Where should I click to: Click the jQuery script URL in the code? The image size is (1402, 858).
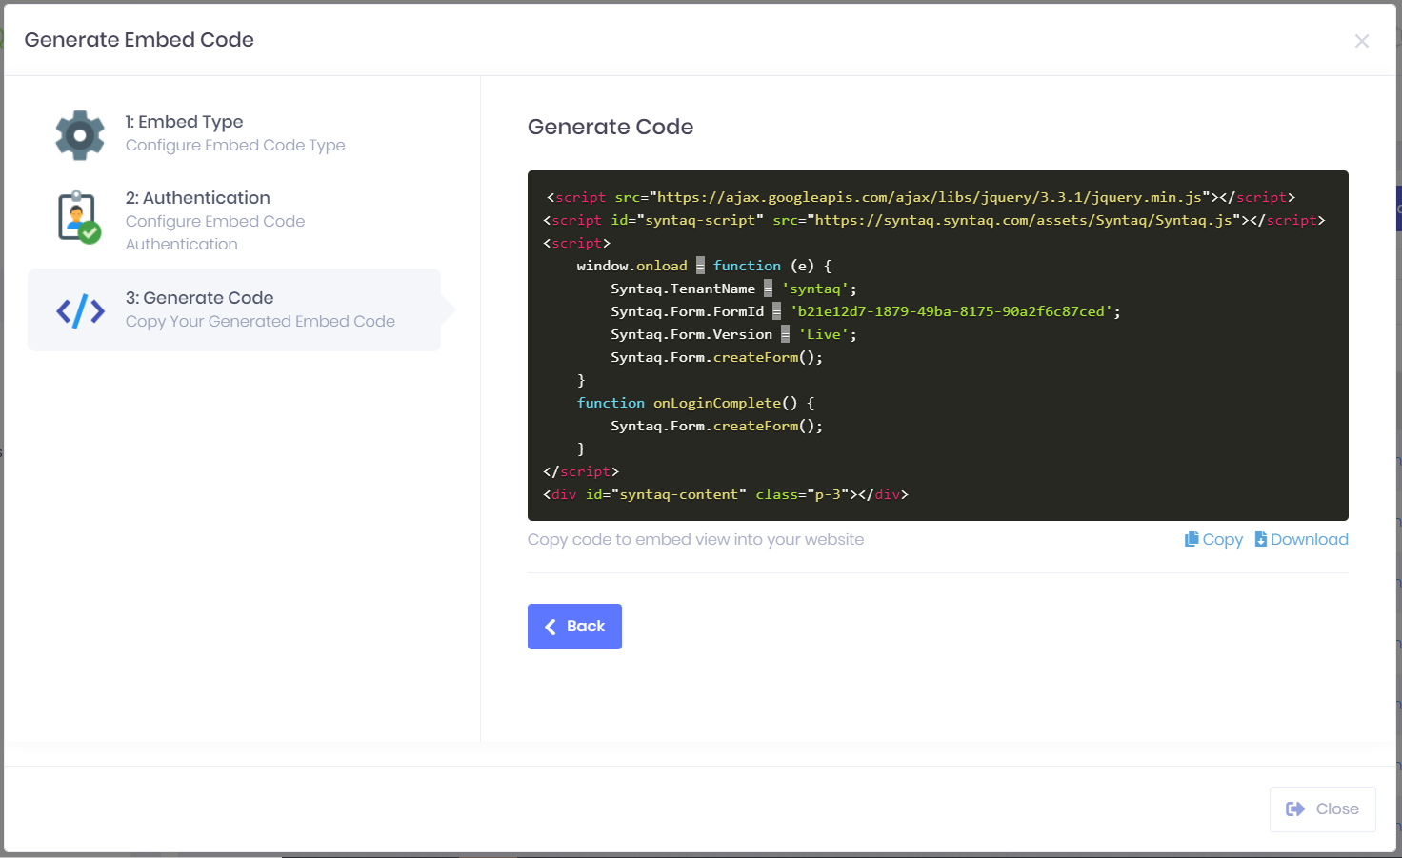point(929,197)
